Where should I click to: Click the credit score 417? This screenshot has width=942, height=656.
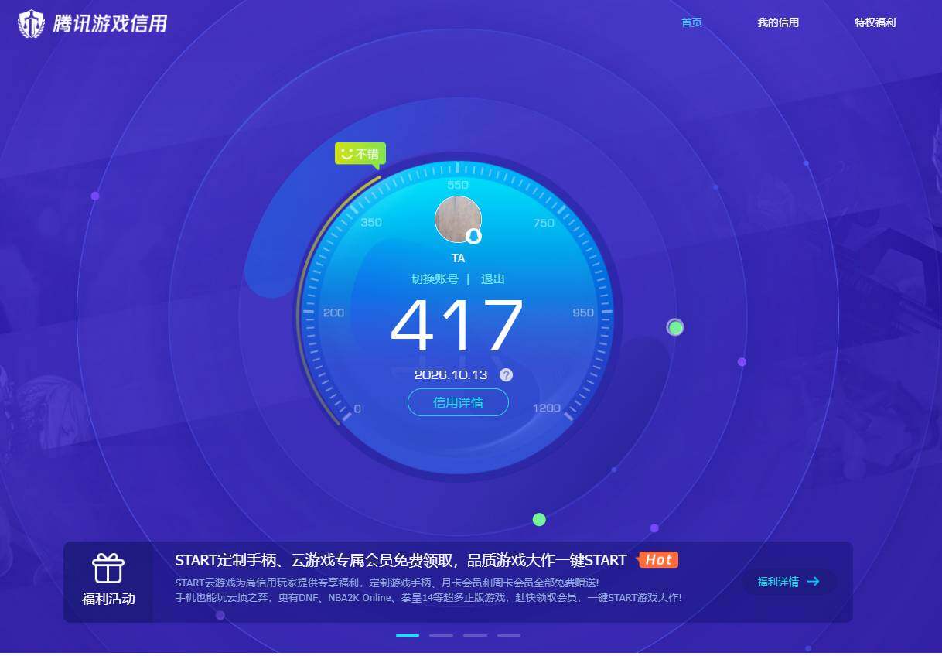[x=457, y=326]
